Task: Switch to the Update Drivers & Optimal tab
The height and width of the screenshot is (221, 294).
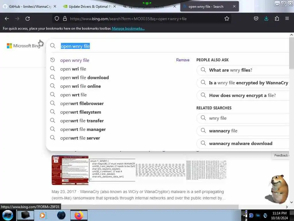Action: coord(90,6)
